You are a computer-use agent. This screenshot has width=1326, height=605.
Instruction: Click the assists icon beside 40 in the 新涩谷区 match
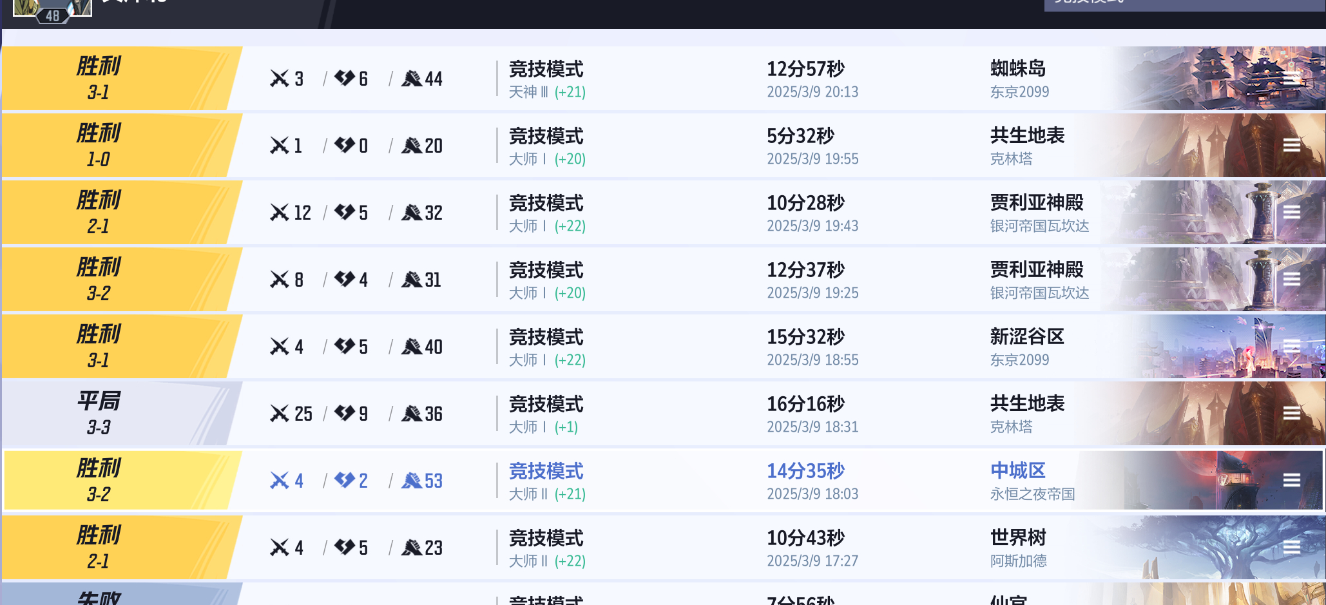[412, 347]
